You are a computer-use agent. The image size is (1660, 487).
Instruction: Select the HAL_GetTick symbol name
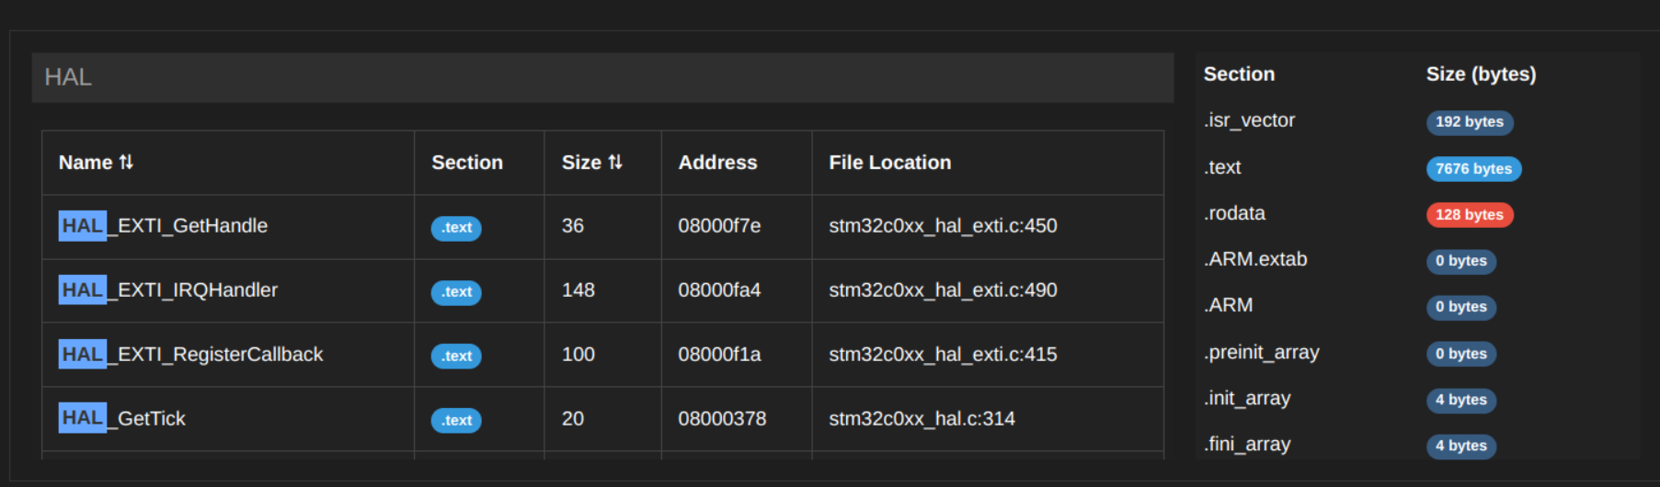(x=122, y=419)
